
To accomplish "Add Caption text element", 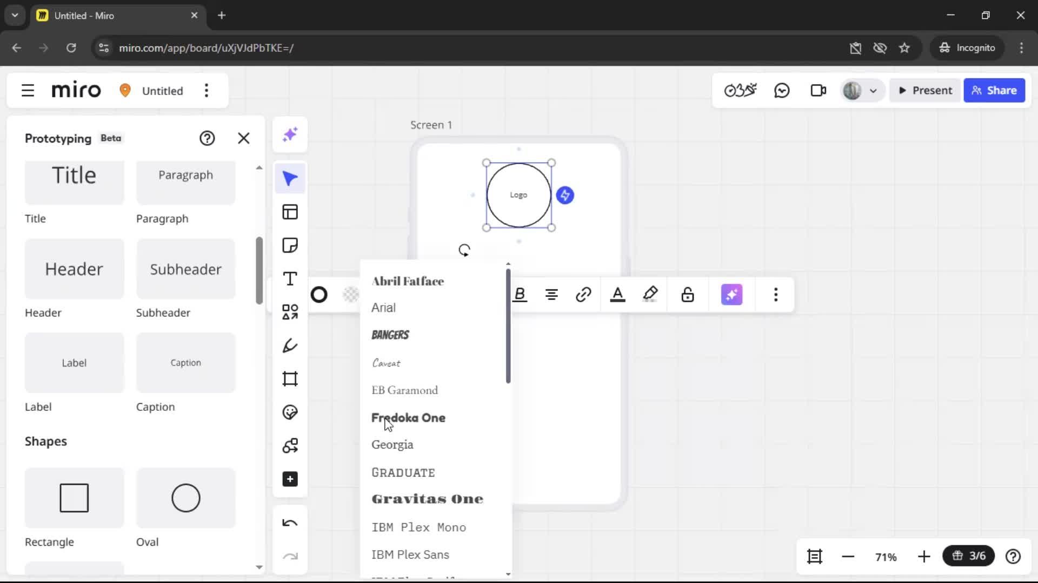I will pos(186,363).
